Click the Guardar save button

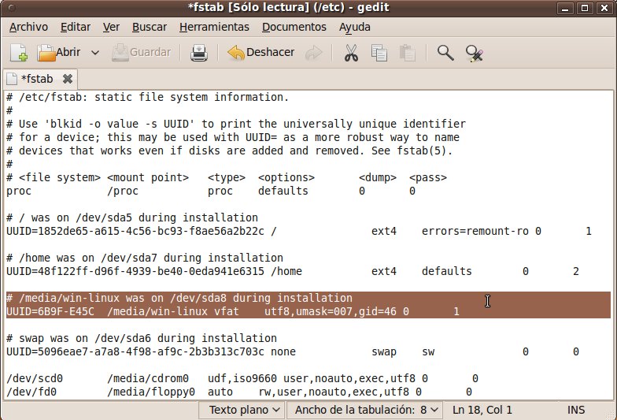click(142, 52)
